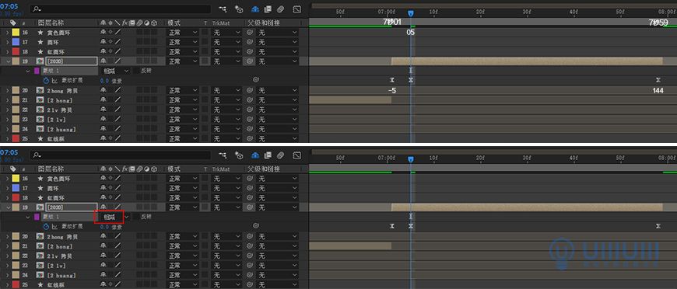Click last 蒙版扩展 keyframe near 08:00 in lower panel
Screen dimensions: 677x289
tap(658, 226)
